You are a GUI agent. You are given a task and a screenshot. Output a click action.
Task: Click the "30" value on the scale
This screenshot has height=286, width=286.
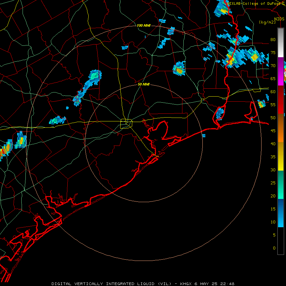coord(273,170)
